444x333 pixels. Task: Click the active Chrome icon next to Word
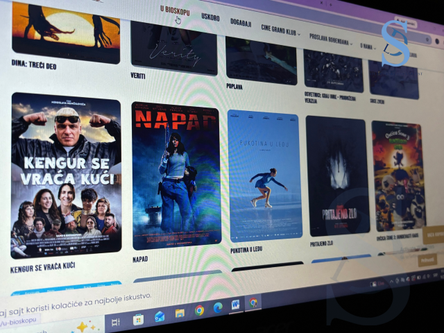[x=253, y=302]
